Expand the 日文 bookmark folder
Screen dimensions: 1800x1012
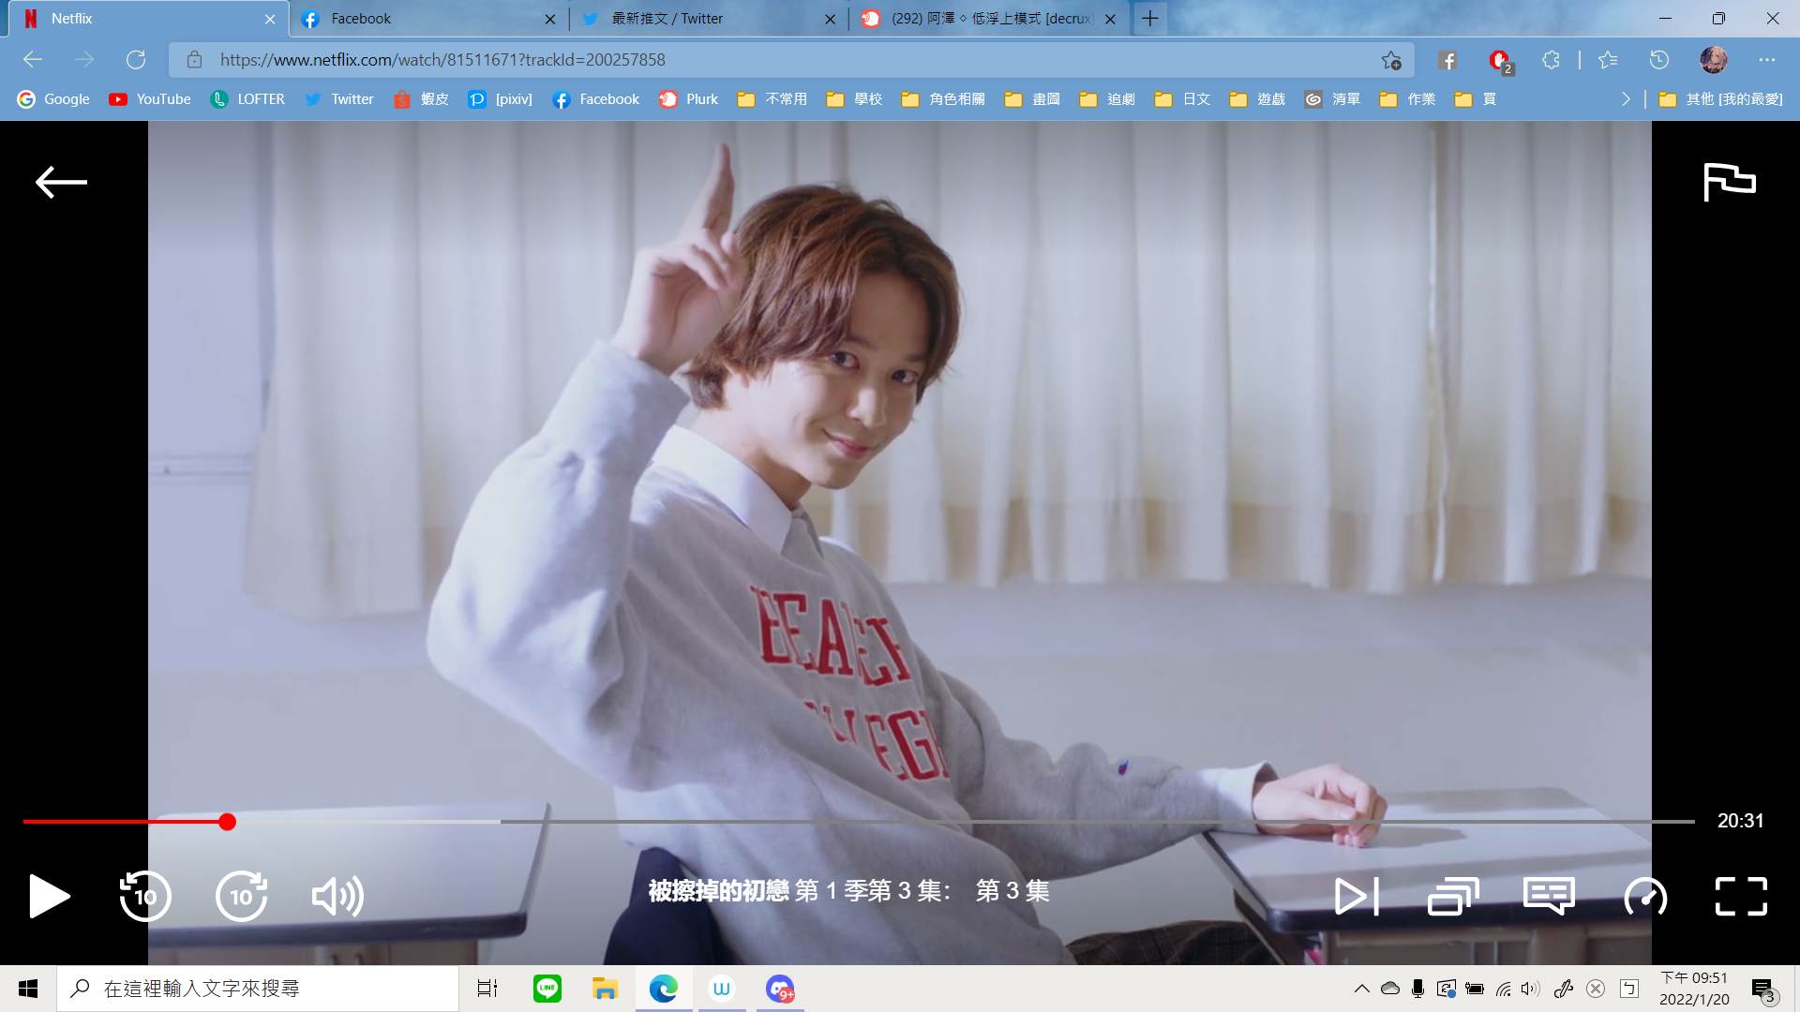[x=1182, y=99]
